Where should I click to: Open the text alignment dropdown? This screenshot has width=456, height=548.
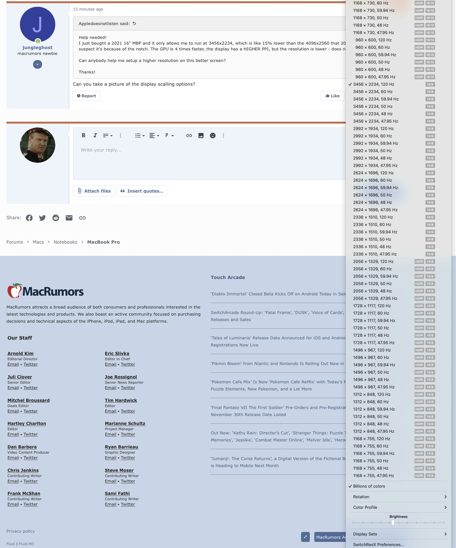coord(154,135)
